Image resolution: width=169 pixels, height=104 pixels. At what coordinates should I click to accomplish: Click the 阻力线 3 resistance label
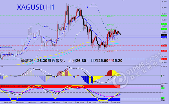pyautogui.click(x=110, y=16)
